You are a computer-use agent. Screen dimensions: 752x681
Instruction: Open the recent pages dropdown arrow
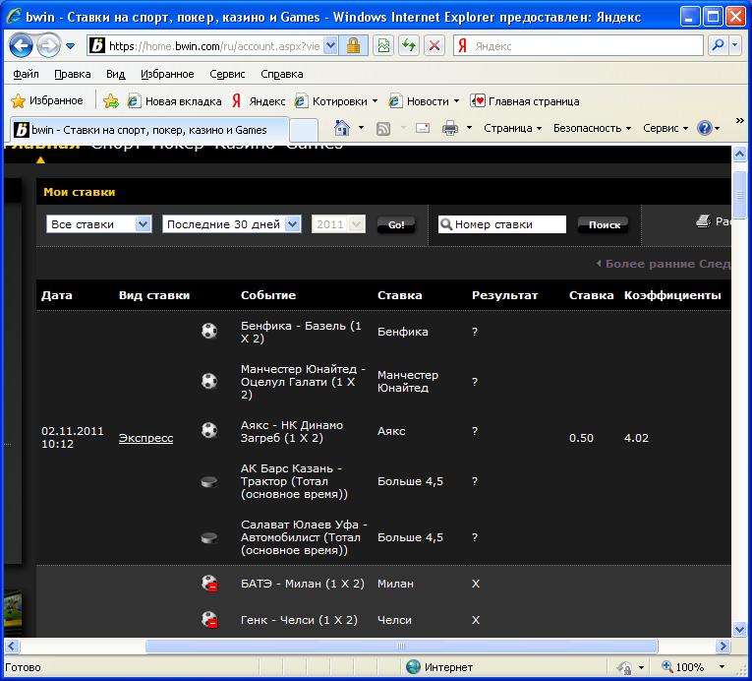(71, 46)
